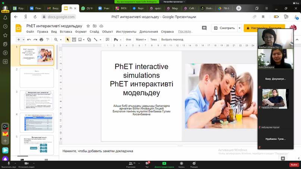Image resolution: width=301 pixels, height=169 pixels.
Task: Toggle Zoom recording button
Action: click(181, 164)
